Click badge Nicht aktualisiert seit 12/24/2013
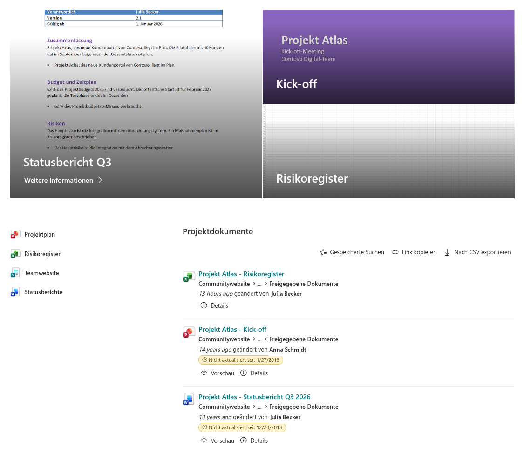This screenshot has height=454, width=531. 242,427
